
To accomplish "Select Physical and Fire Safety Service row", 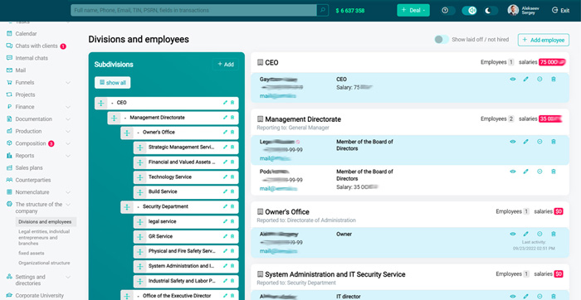I will (186, 252).
